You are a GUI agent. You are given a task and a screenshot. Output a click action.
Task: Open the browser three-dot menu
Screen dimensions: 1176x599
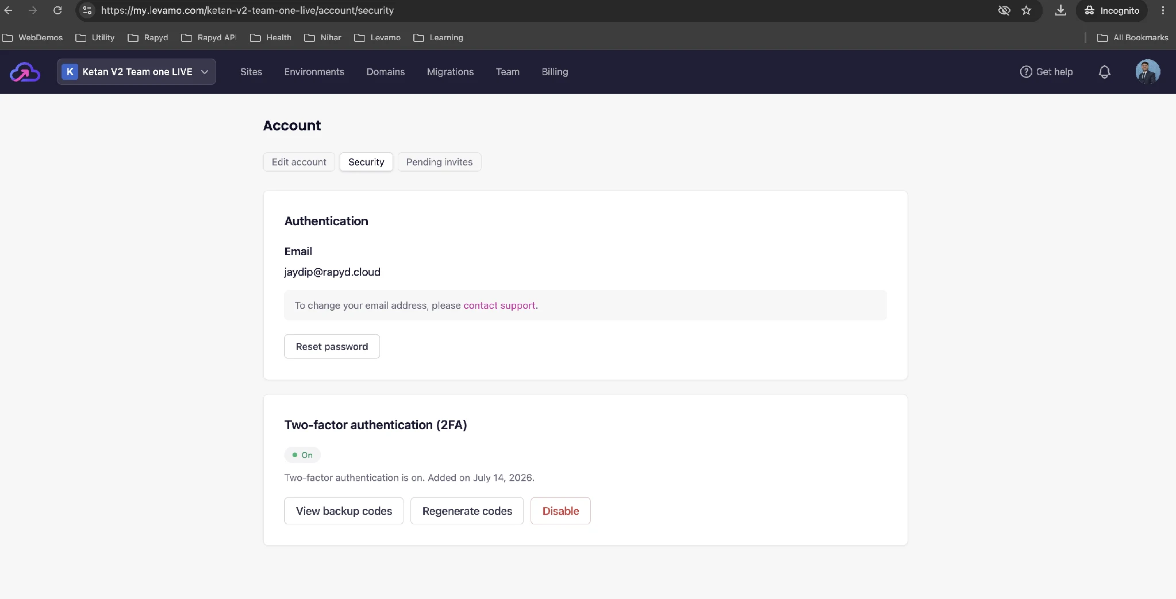[x=1163, y=10]
